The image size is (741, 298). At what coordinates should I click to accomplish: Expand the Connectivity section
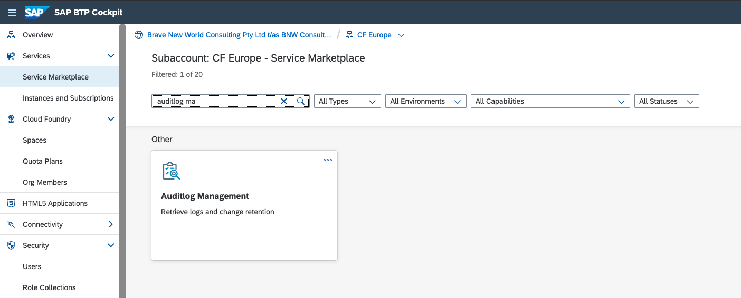tap(111, 224)
